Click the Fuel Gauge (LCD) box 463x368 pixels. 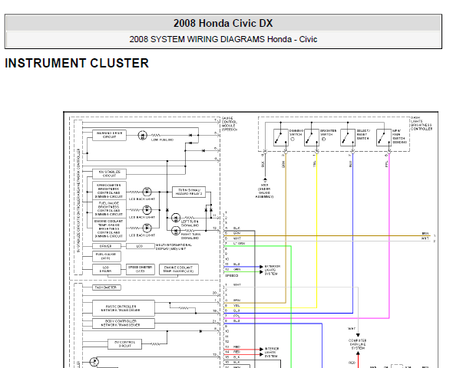coord(106,256)
